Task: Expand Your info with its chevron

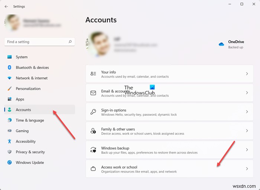Action: click(247, 74)
